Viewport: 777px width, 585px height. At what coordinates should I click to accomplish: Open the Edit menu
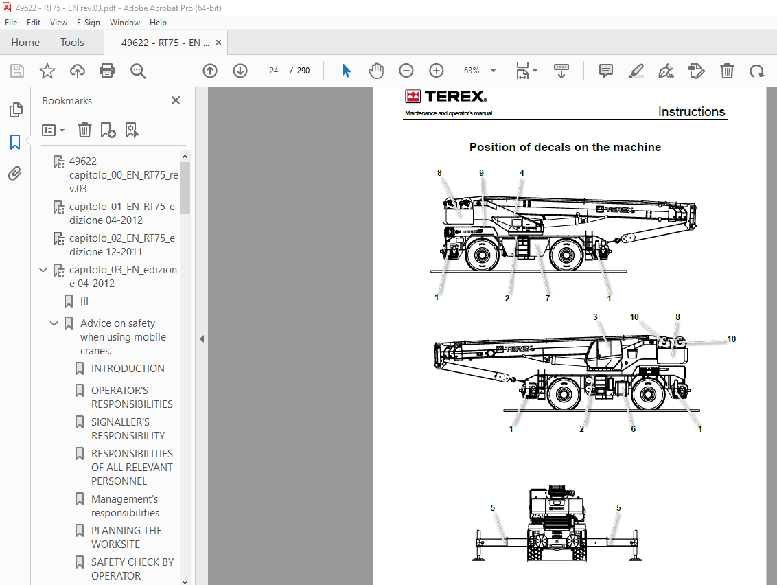pyautogui.click(x=34, y=22)
